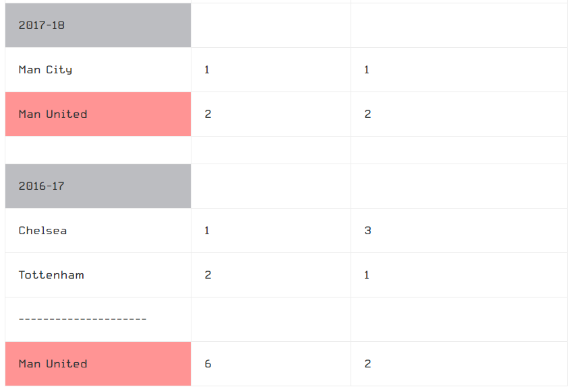This screenshot has height=389, width=569.
Task: Click the Tottenham team cell
Action: 98,275
